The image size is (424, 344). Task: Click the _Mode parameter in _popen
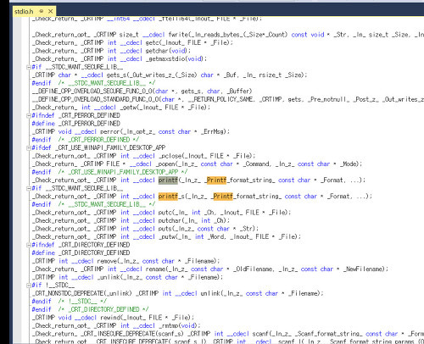349,164
